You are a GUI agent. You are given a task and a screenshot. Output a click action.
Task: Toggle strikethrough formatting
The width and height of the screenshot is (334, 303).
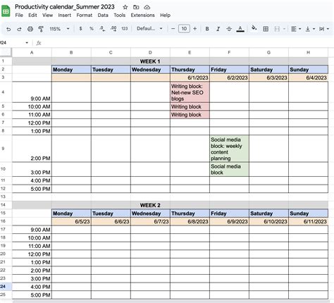click(x=229, y=29)
